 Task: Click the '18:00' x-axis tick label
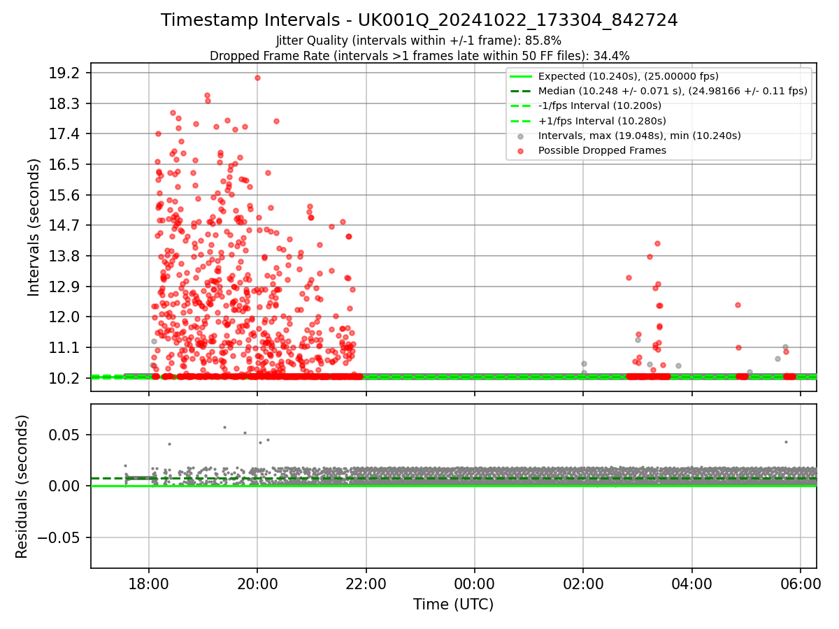(148, 584)
